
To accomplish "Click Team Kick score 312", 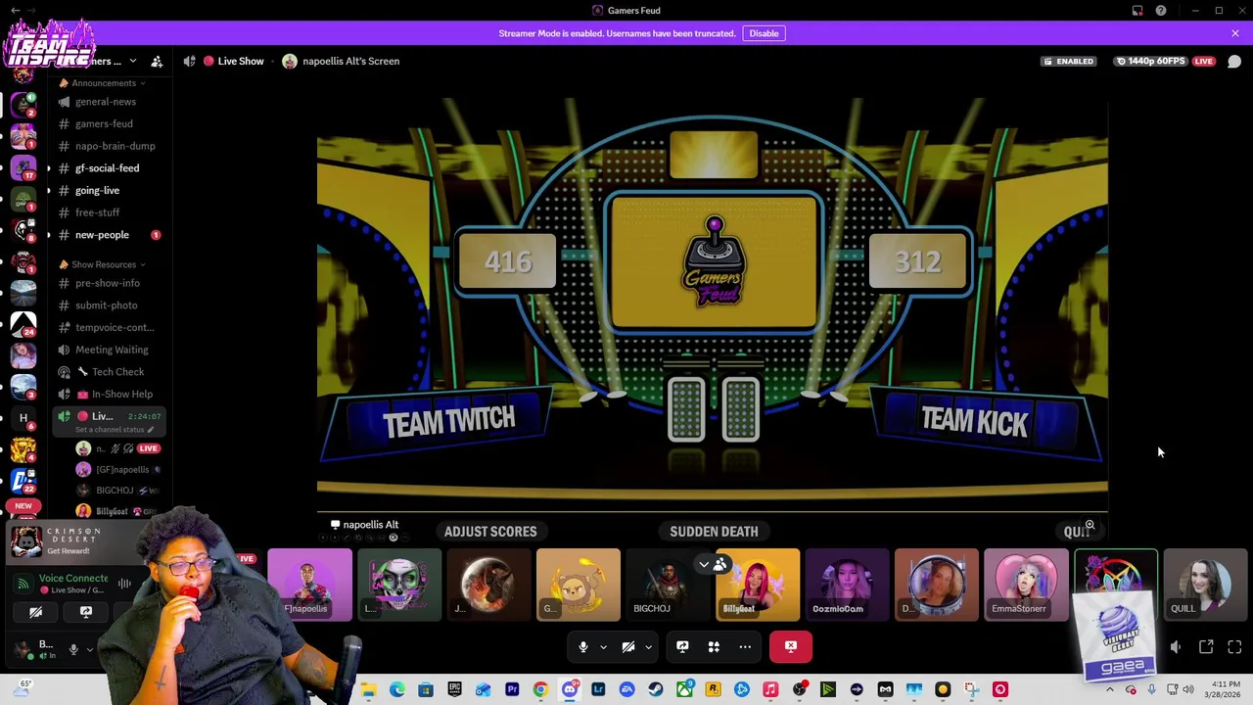I will pos(917,261).
